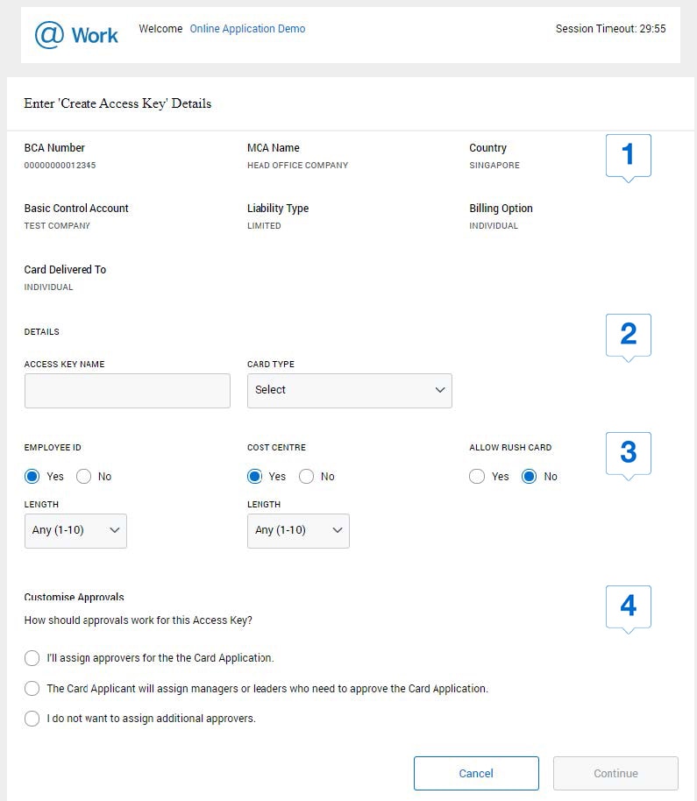697x801 pixels.
Task: Open the Online Application Demo link
Action: [247, 28]
